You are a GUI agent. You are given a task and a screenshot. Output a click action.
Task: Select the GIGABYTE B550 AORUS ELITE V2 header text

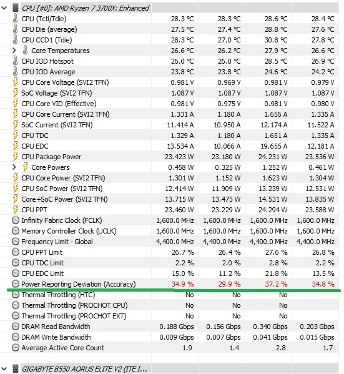pyautogui.click(x=84, y=369)
